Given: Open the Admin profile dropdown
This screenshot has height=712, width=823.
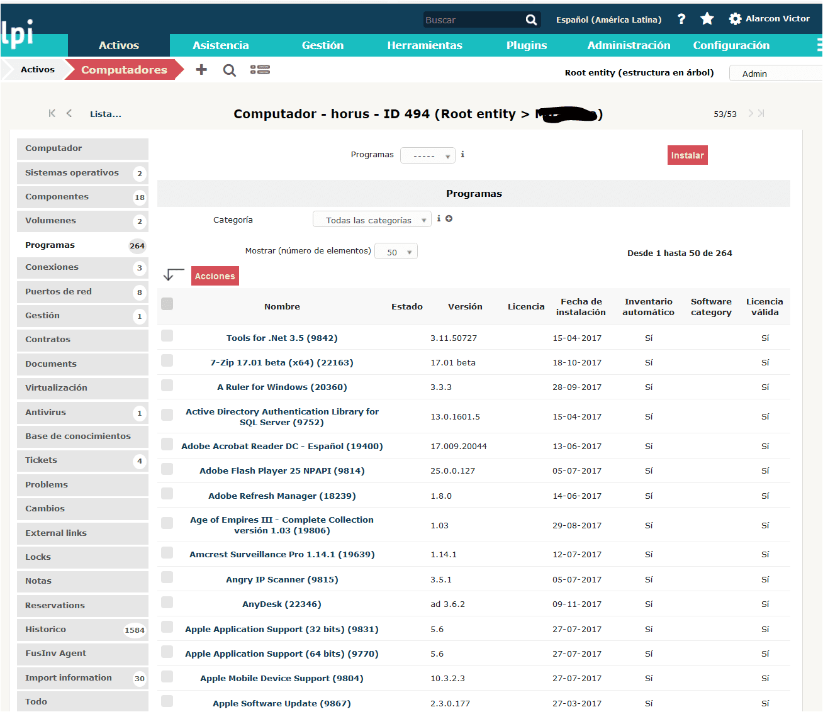Looking at the screenshot, I should point(776,74).
